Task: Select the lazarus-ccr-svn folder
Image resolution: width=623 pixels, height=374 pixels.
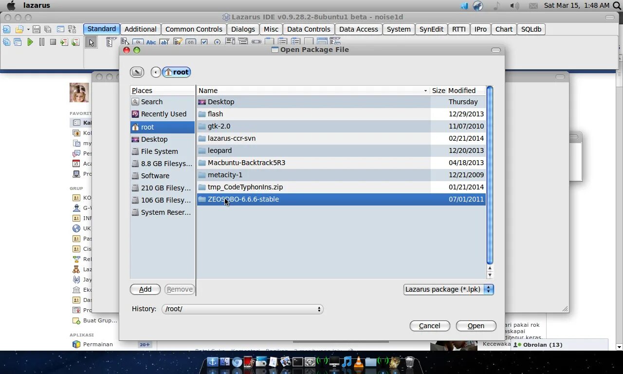Action: pyautogui.click(x=341, y=138)
